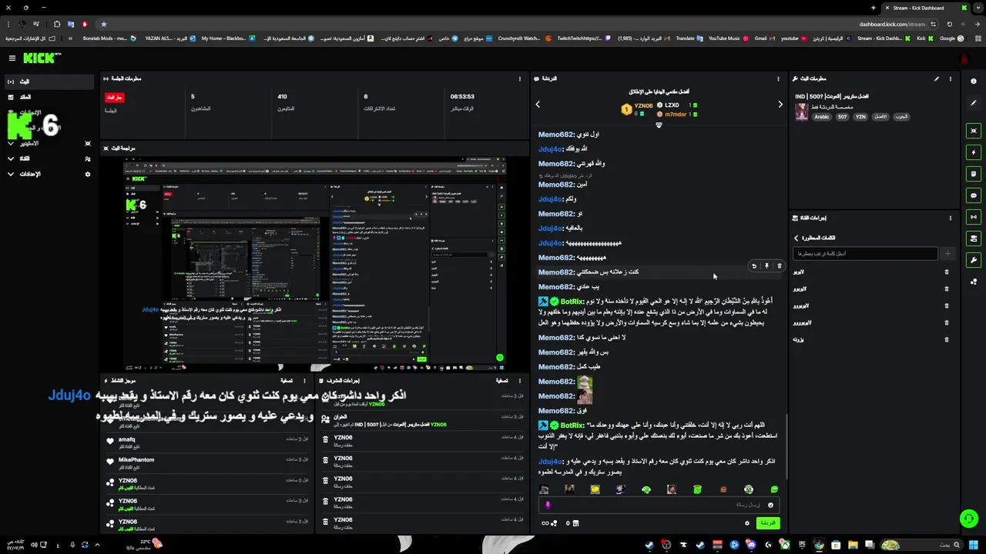Screen dimensions: 986x554
Task: Pin the hovered Memo682 chat message
Action: click(766, 266)
